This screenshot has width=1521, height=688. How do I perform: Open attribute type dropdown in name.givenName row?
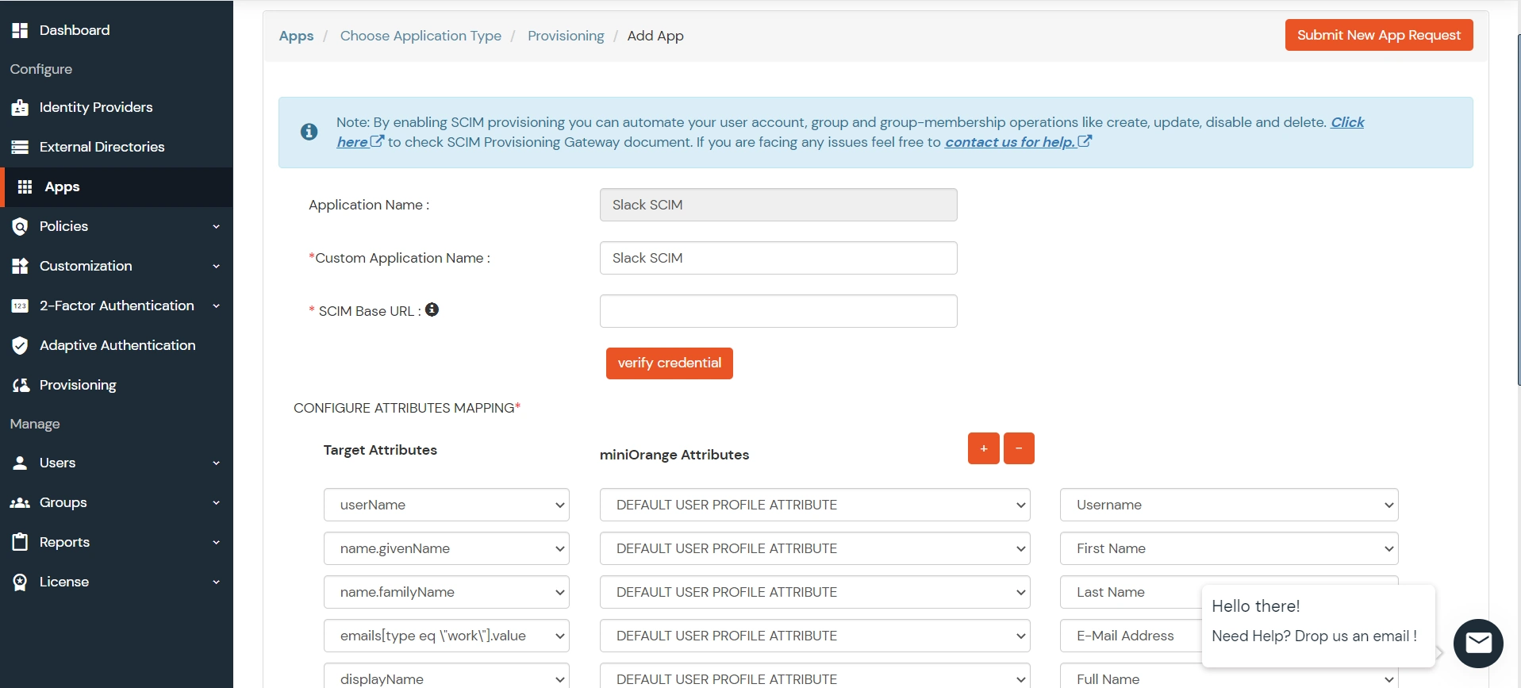click(815, 548)
